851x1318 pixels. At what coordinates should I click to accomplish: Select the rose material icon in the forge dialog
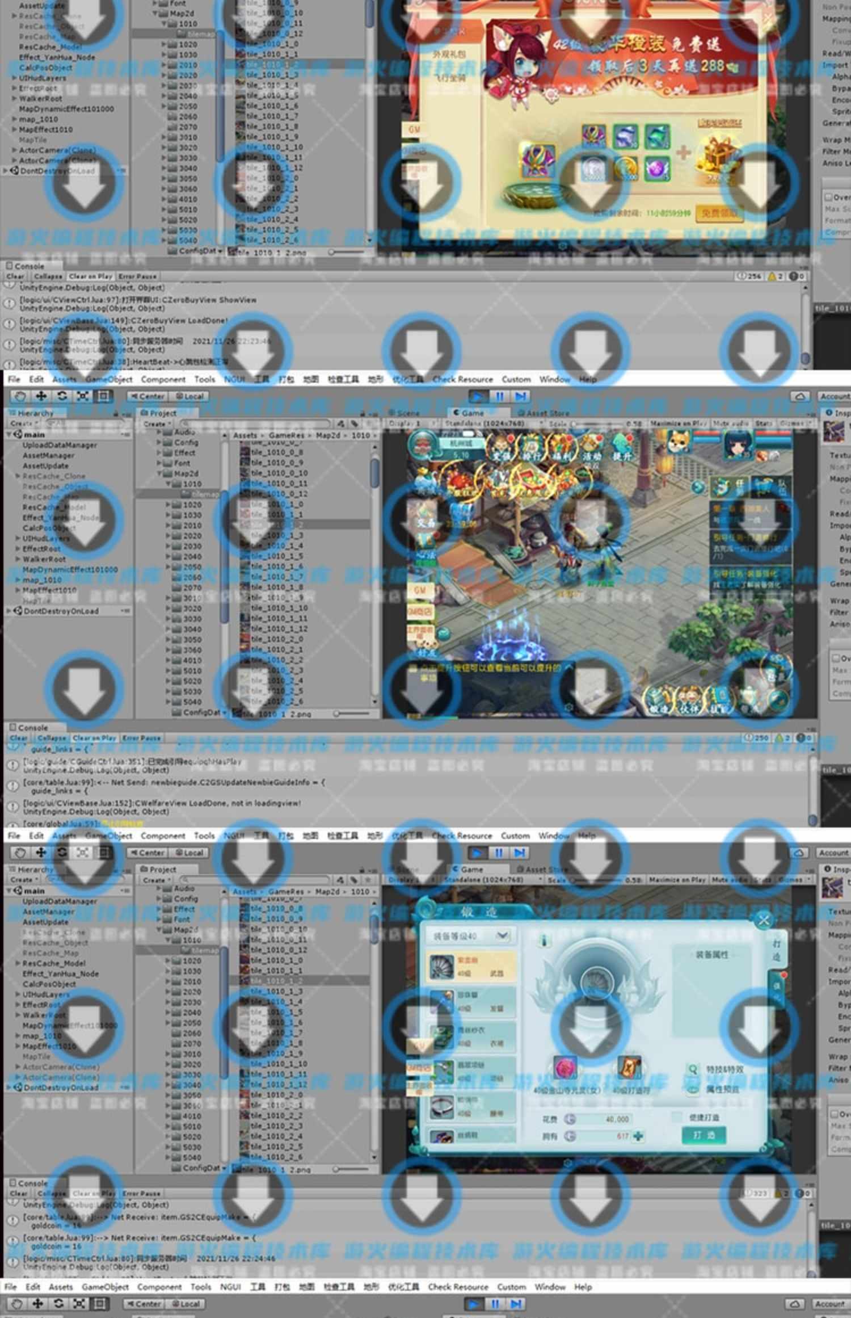[x=565, y=1068]
